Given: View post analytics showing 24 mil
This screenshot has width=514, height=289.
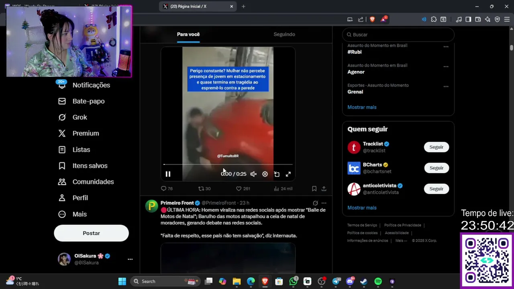Looking at the screenshot, I should click(x=283, y=188).
